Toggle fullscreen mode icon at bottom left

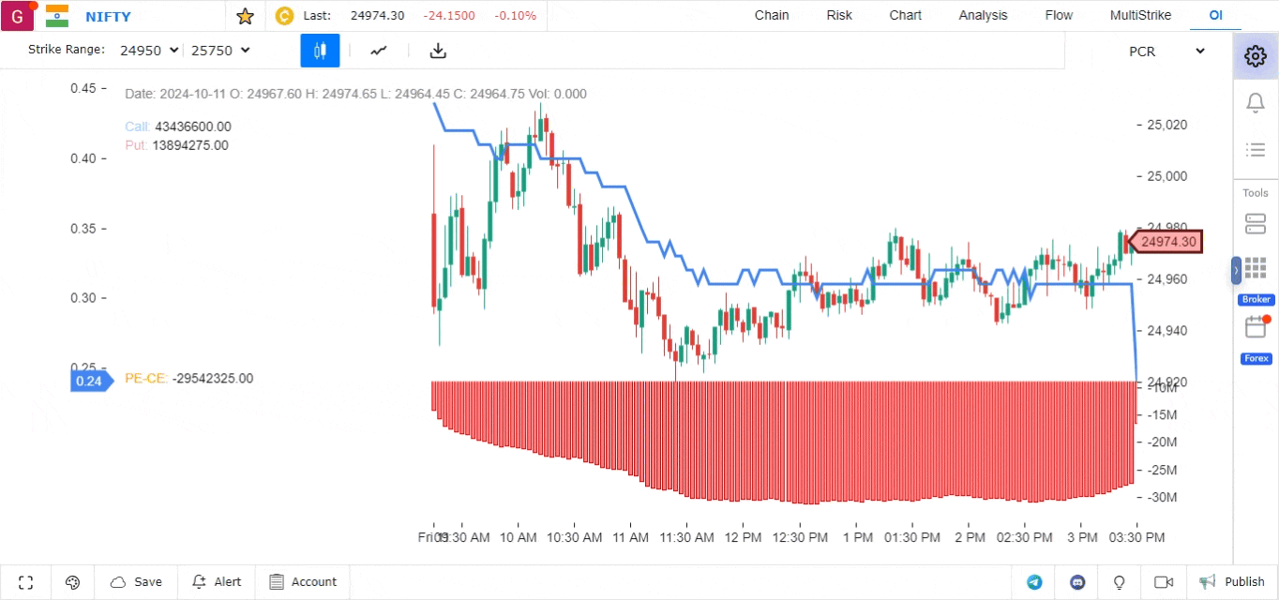(26, 582)
